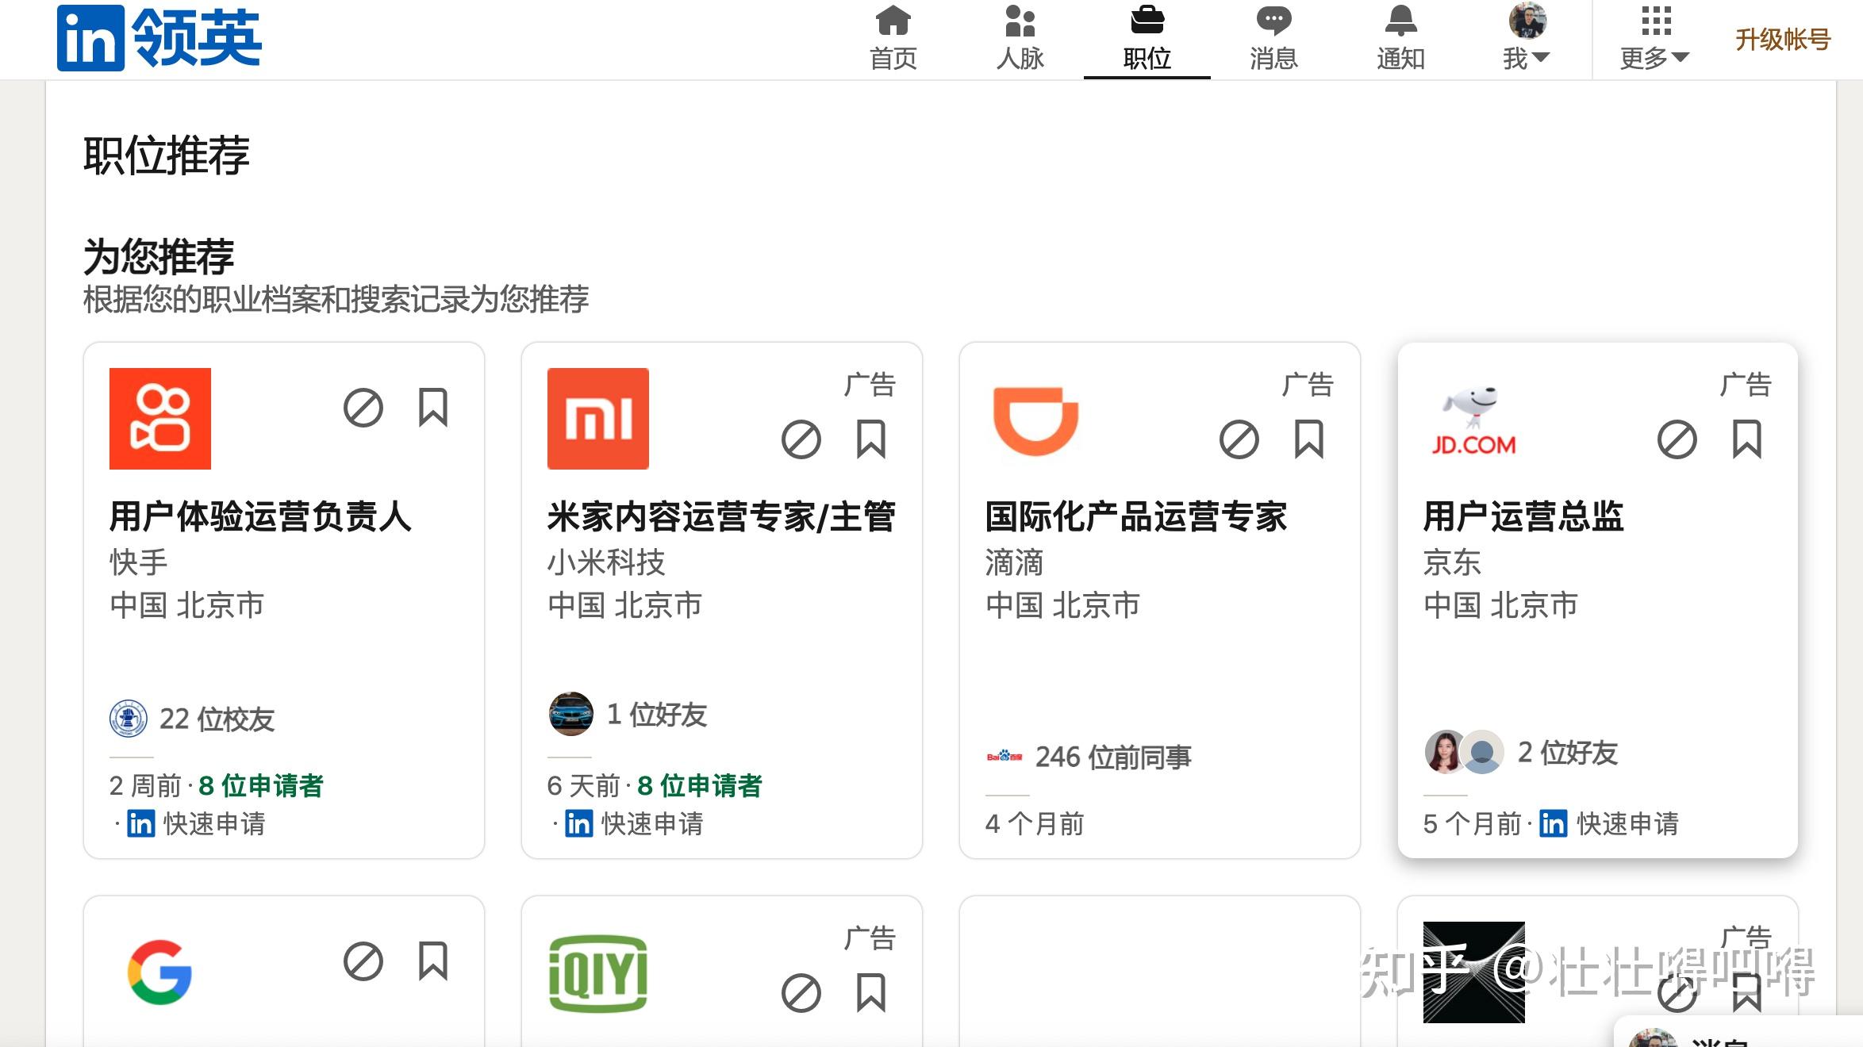Click the 为您推荐 section heading
This screenshot has width=1863, height=1047.
tap(159, 256)
